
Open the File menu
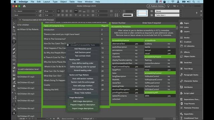(32, 2)
